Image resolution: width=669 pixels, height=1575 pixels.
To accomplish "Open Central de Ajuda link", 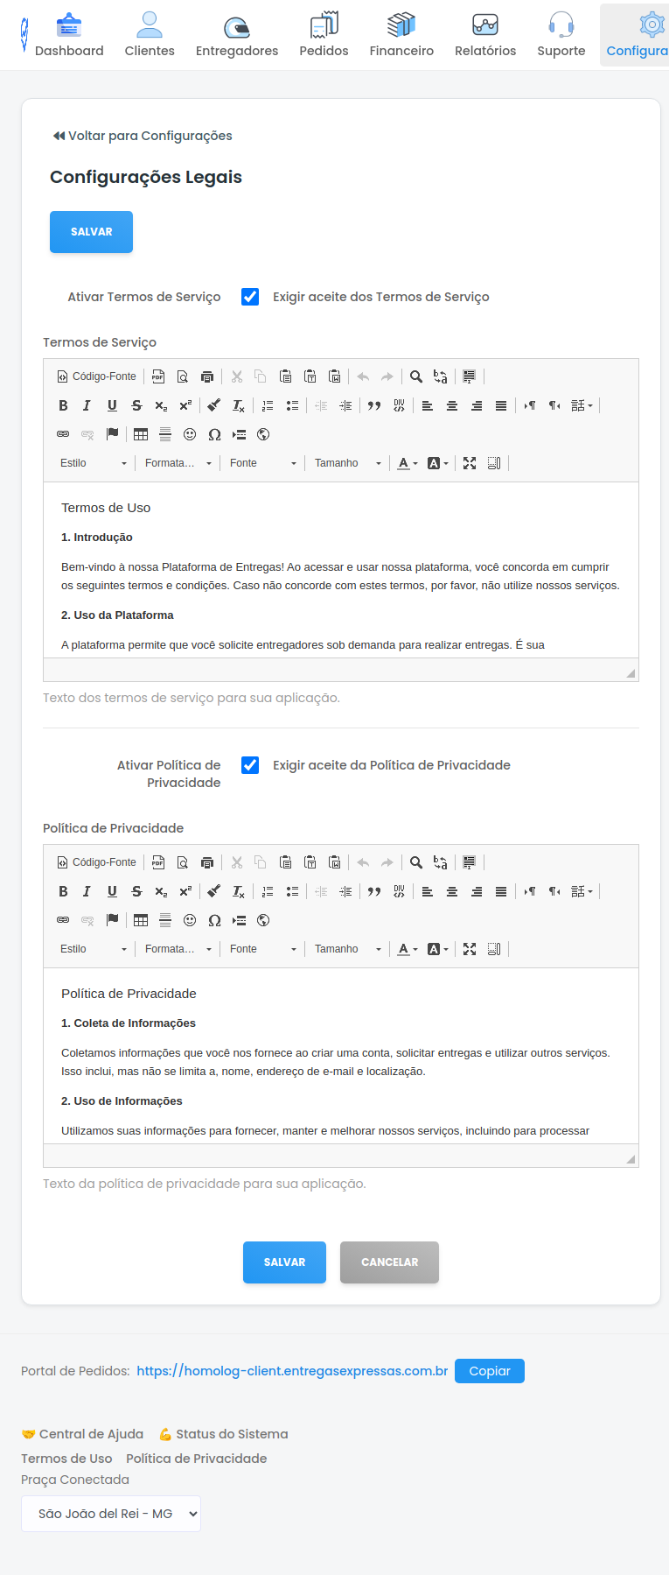I will pos(82,1434).
